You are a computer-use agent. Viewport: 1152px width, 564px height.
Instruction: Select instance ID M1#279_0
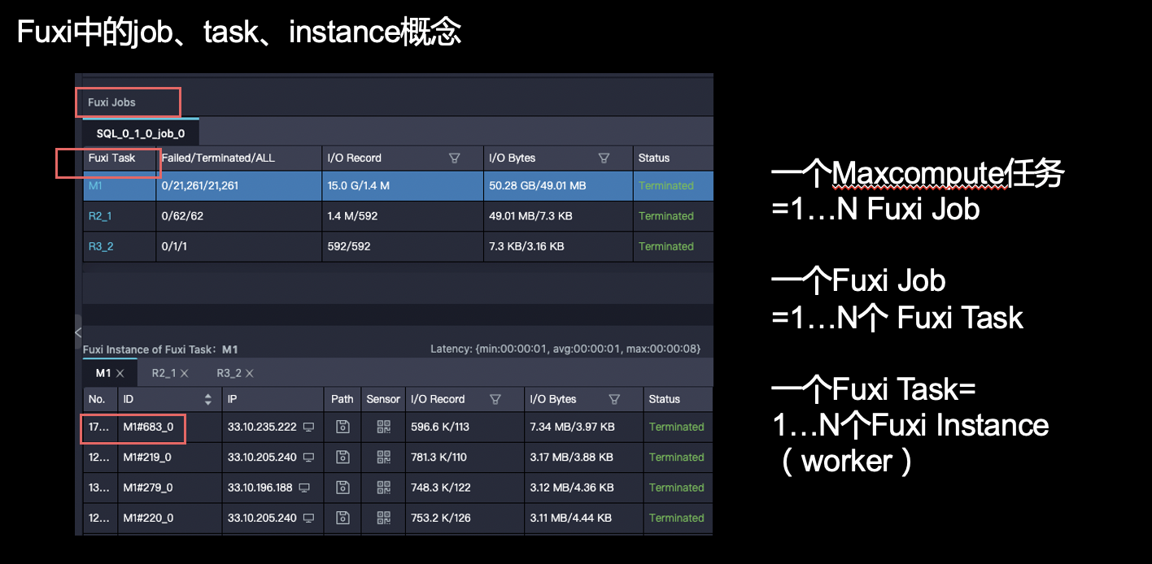click(x=148, y=488)
